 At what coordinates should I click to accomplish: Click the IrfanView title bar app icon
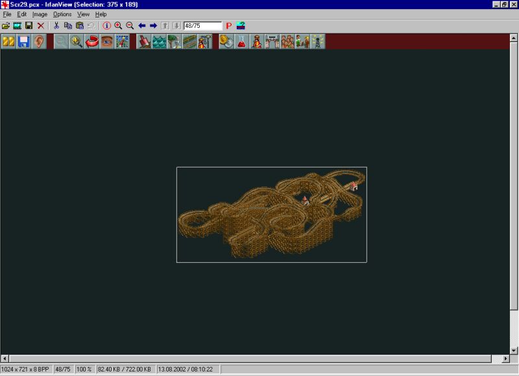point(5,5)
